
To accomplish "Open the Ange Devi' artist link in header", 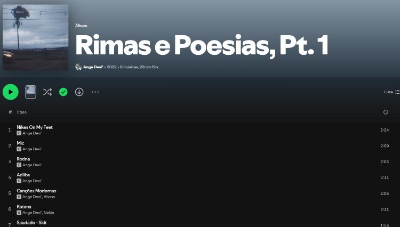I will click(93, 67).
